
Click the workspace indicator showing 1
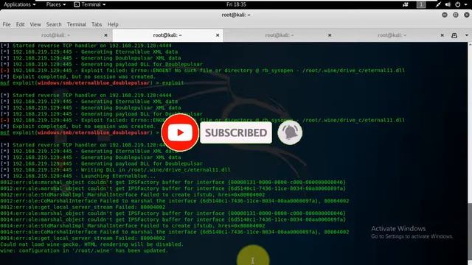(421, 4)
